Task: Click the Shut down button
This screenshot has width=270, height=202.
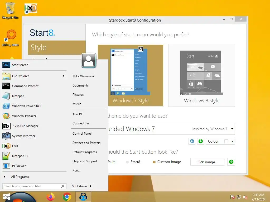Action: coord(80,186)
